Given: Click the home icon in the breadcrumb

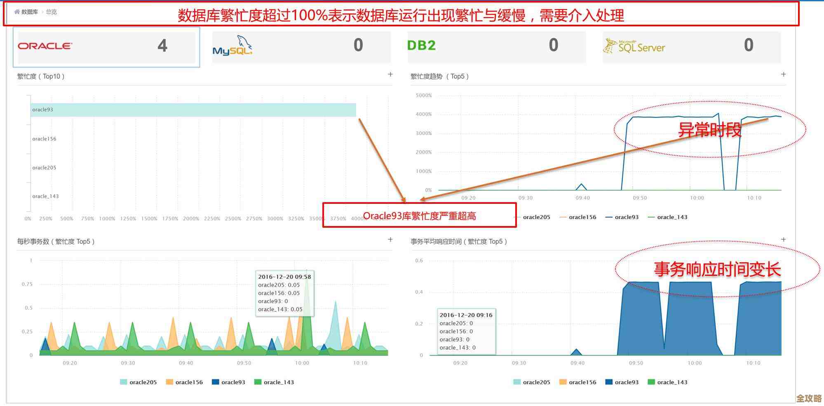Looking at the screenshot, I should point(16,12).
